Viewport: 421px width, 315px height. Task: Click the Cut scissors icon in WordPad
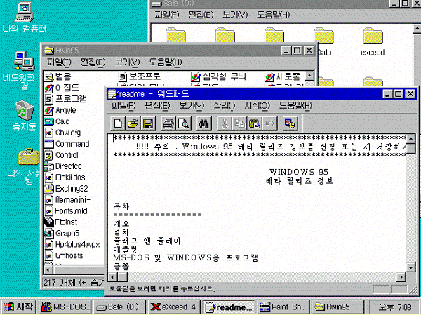click(x=225, y=123)
